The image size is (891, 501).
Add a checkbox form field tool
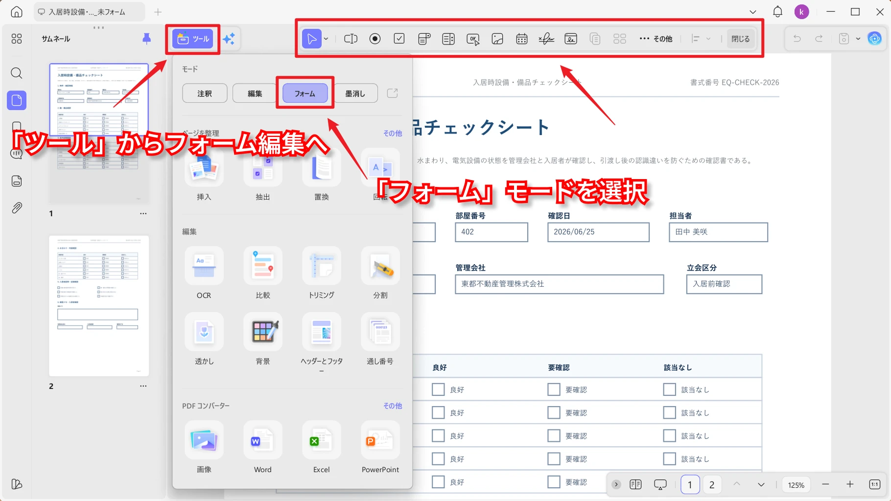click(x=399, y=39)
